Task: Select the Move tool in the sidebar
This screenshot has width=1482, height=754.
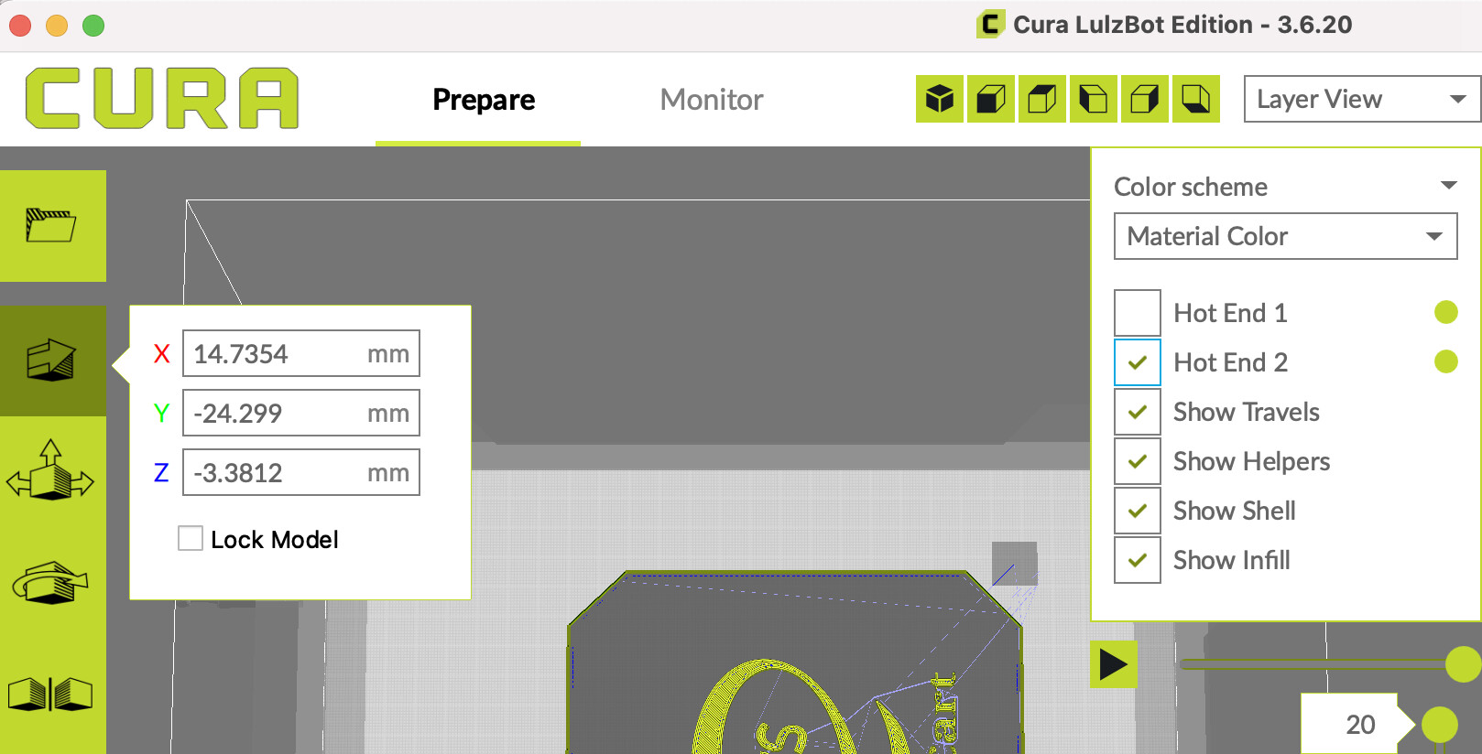Action: click(x=52, y=361)
